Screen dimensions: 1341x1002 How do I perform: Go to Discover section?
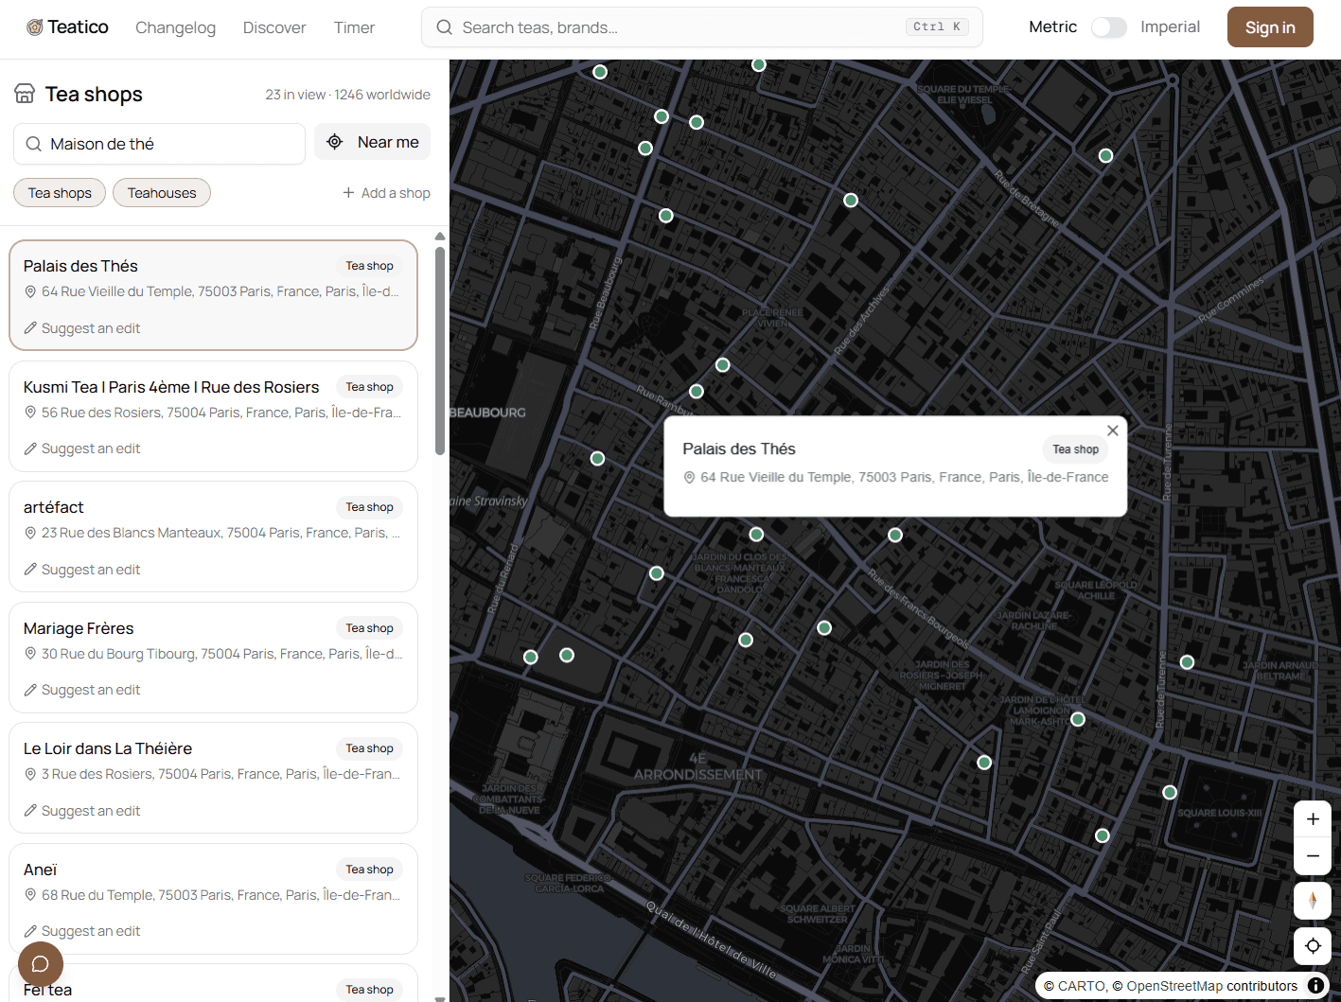click(x=274, y=27)
